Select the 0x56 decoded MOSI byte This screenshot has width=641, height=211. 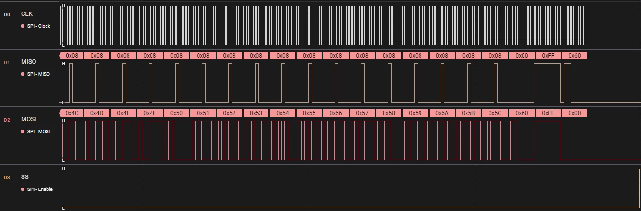point(336,113)
